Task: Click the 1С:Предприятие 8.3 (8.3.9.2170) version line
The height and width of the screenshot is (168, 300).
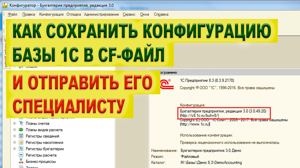Action: coord(207,80)
